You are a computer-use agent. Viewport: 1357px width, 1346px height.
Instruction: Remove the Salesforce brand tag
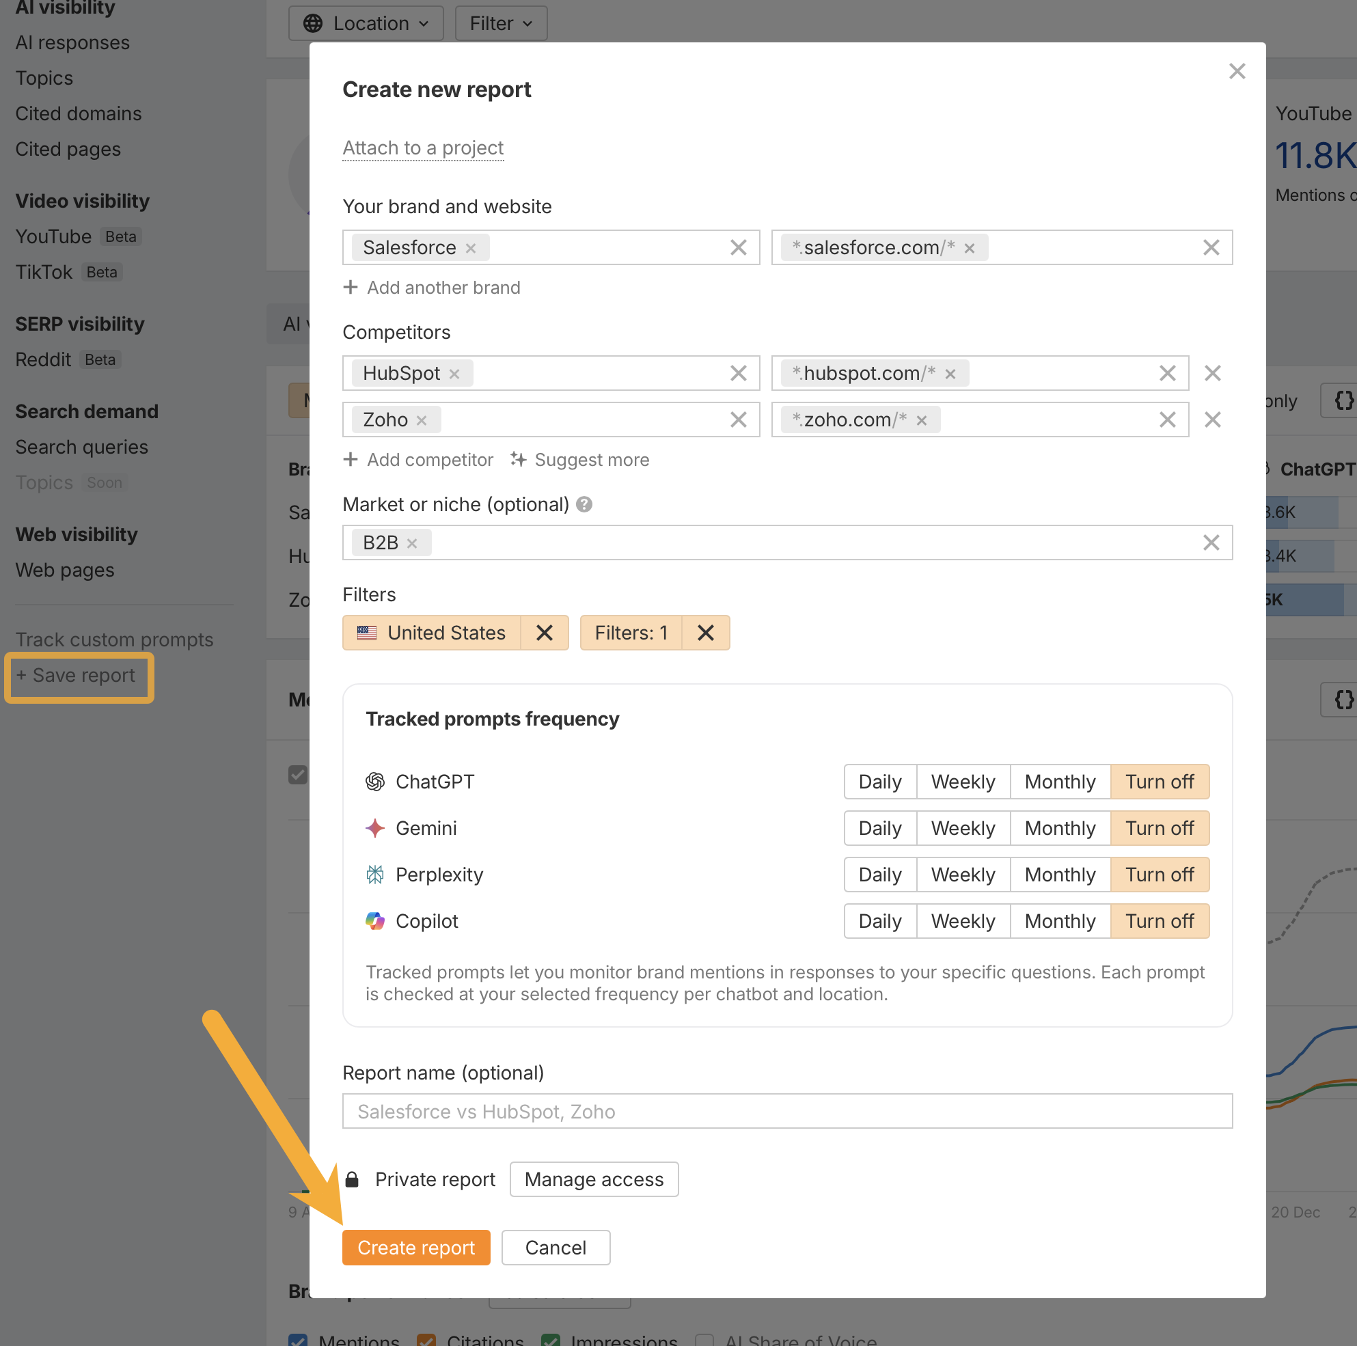click(x=471, y=248)
